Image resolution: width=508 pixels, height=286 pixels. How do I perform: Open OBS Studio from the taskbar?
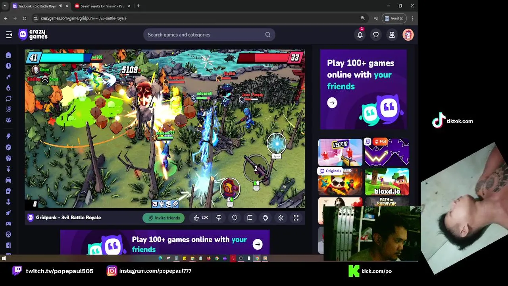(241, 258)
